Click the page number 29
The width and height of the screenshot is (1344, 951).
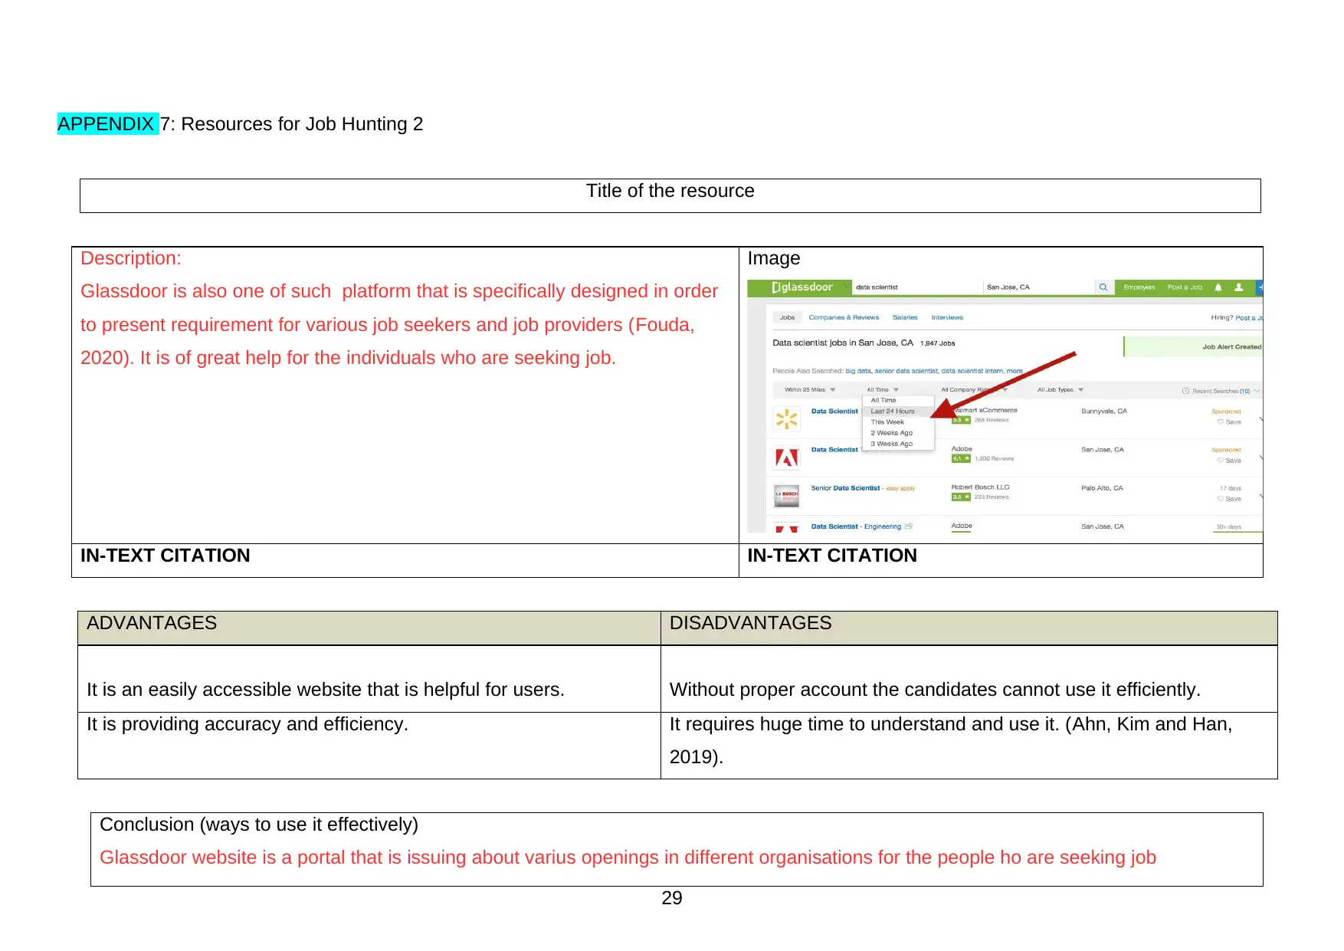672,898
